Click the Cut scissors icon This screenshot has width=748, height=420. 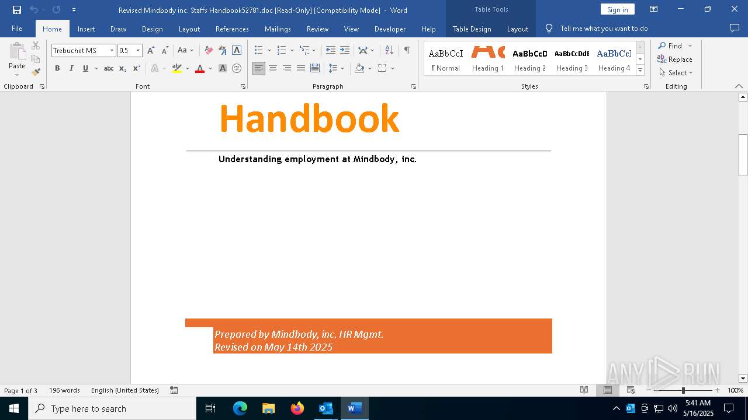(x=36, y=45)
